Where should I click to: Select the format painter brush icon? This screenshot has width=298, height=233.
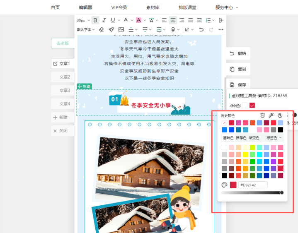tap(111, 29)
